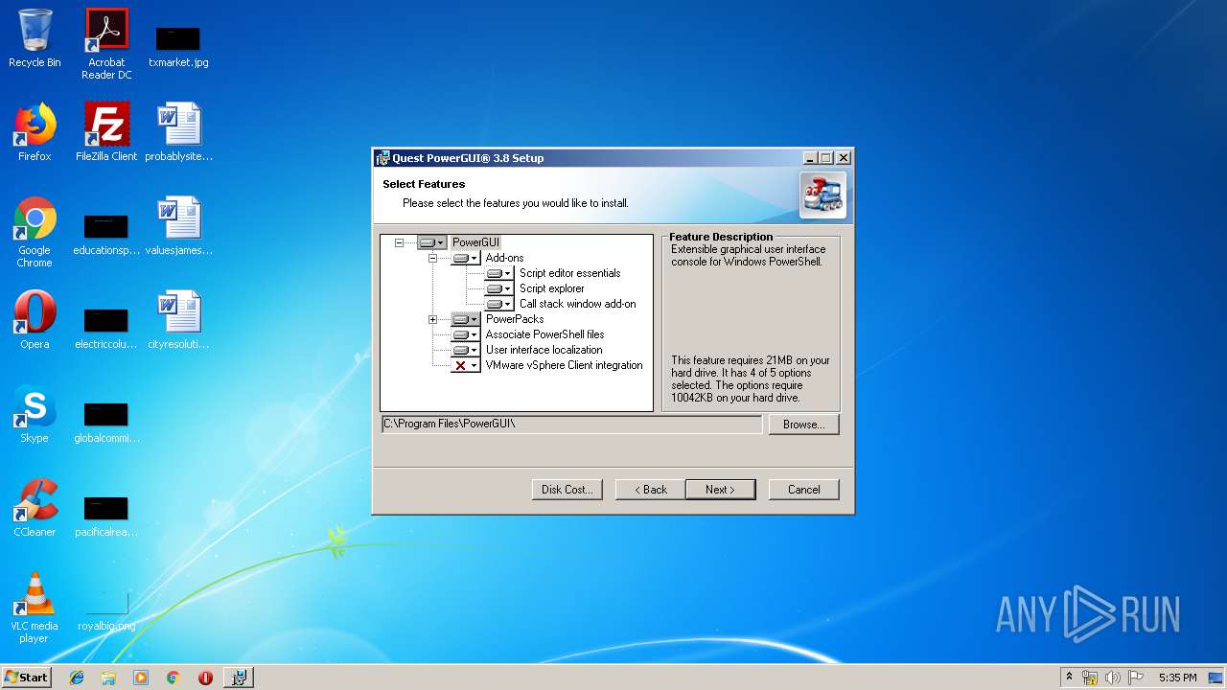Open Associate PowerShell files install dropdown

[466, 334]
